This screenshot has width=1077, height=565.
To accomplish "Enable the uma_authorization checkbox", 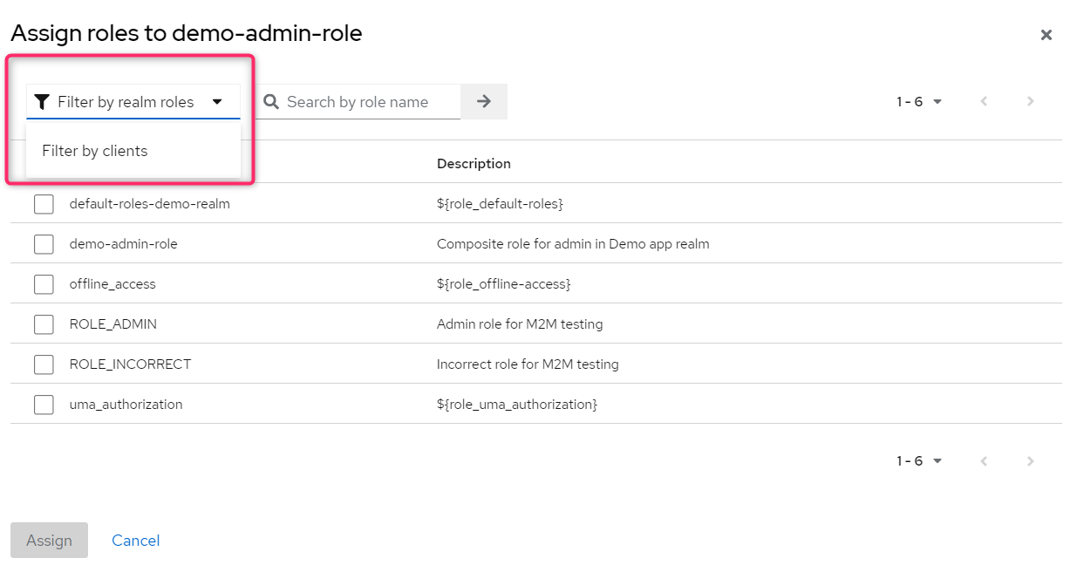I will (44, 405).
